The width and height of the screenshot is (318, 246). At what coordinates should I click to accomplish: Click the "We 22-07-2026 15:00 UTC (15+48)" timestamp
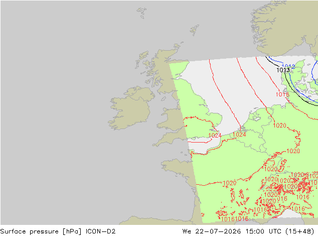[248, 231]
